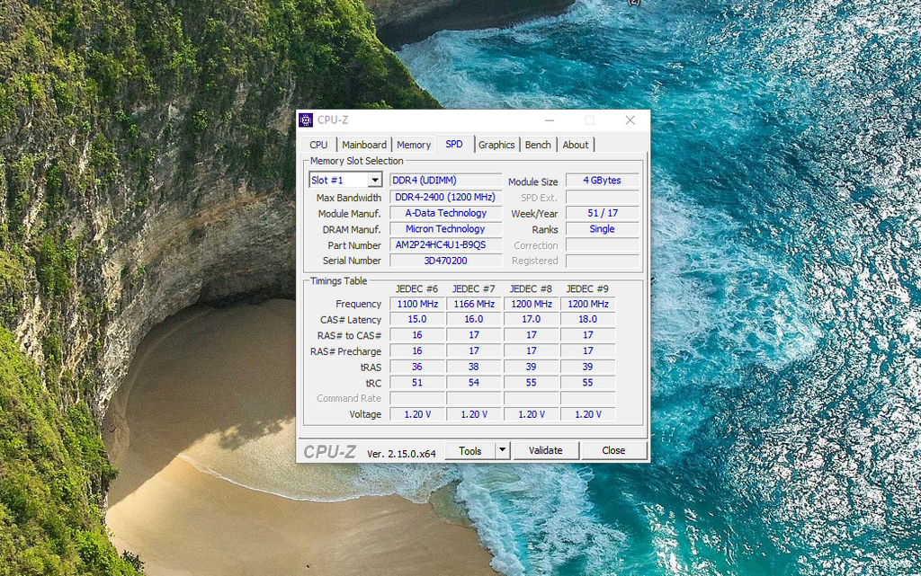Click the empty Registered field
Viewport: 921px width, 576px height.
click(x=602, y=261)
